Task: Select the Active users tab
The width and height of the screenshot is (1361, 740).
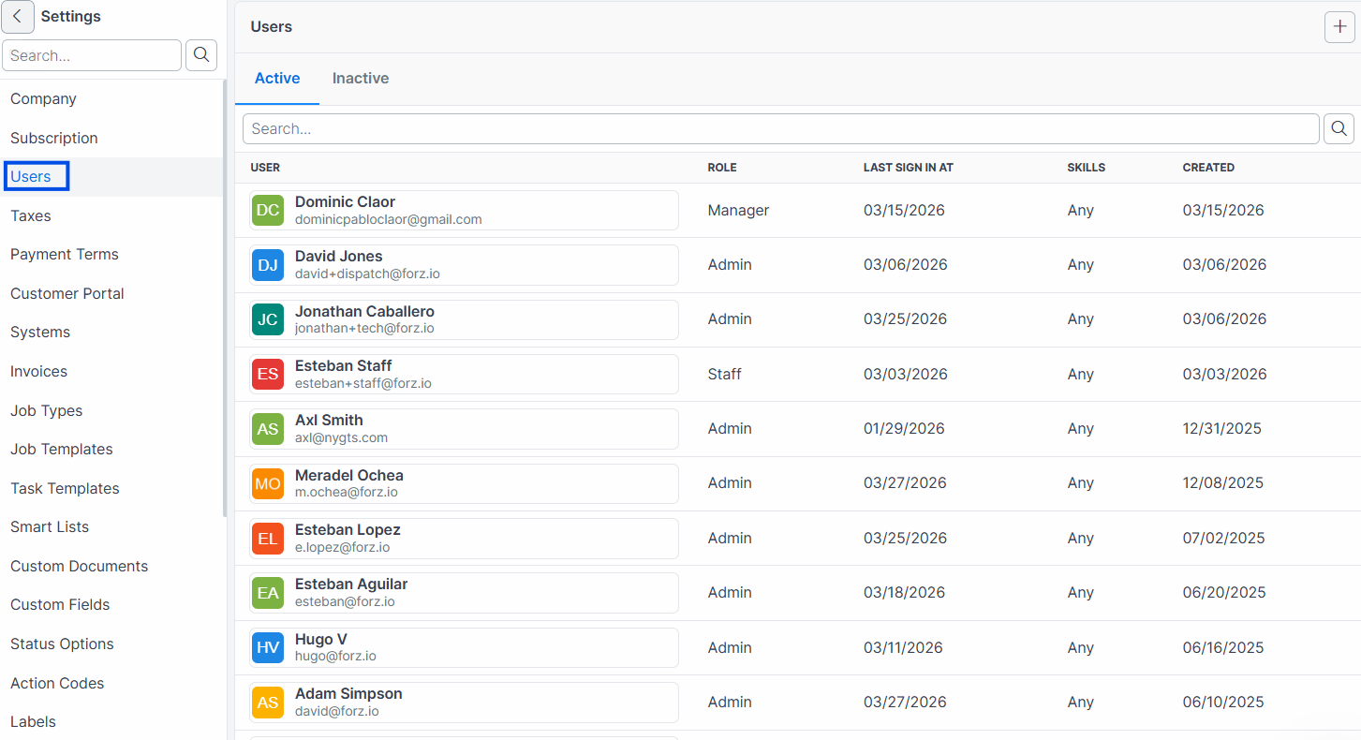Action: tap(277, 79)
